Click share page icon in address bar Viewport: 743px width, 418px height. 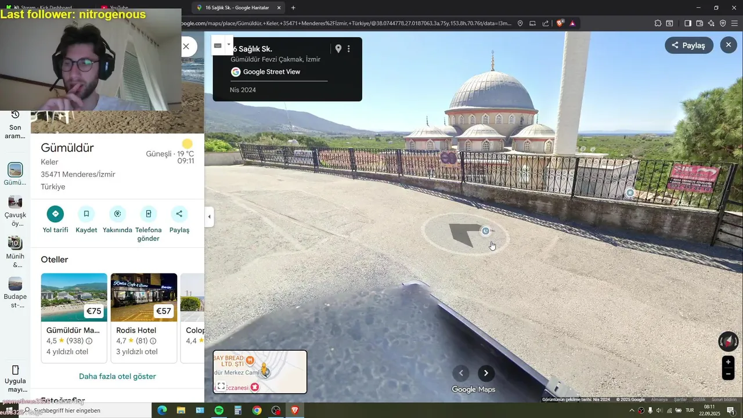[x=546, y=23]
